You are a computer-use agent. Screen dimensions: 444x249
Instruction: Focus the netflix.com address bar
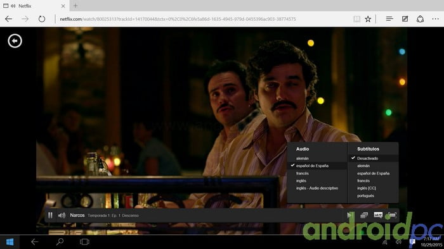pyautogui.click(x=178, y=19)
